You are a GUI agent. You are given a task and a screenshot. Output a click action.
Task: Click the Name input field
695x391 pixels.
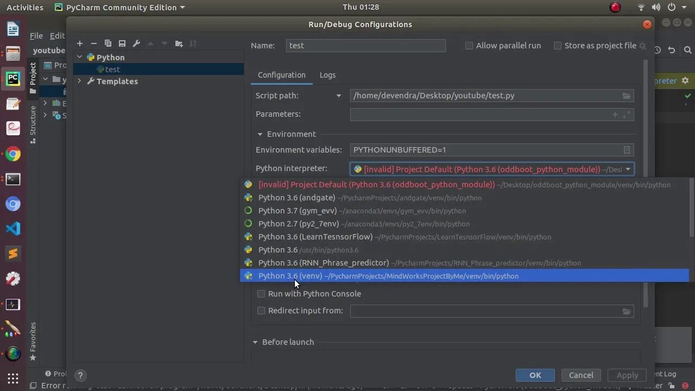coord(366,46)
